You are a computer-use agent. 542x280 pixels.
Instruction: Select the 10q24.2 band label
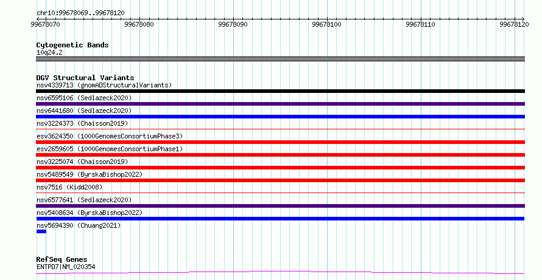(x=49, y=52)
